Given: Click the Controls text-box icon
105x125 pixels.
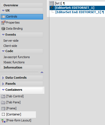Looking at the screenshot, I should [x=3, y=17].
